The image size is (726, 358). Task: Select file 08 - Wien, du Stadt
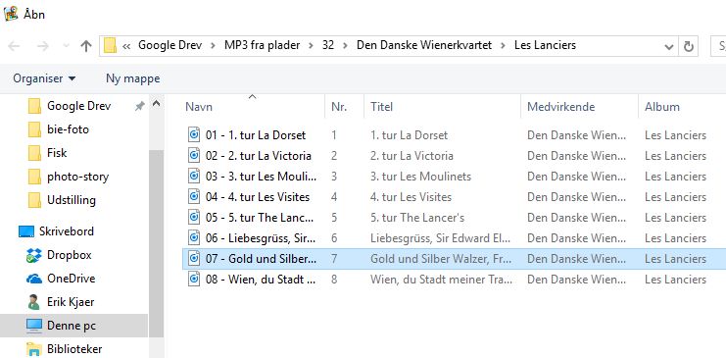pos(262,280)
